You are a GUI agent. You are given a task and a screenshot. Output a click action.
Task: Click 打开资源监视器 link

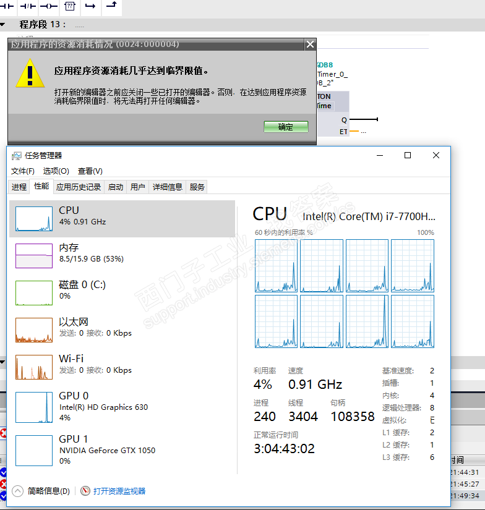tap(119, 491)
